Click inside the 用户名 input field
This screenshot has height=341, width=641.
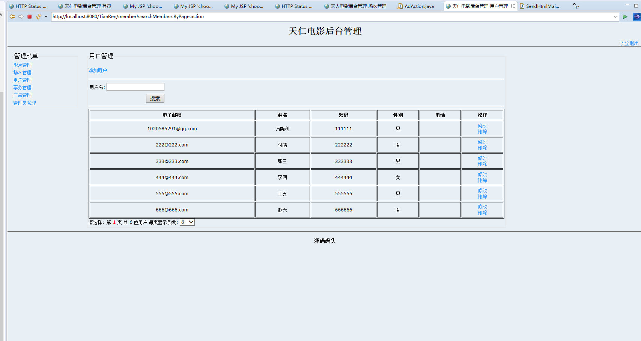tap(135, 87)
